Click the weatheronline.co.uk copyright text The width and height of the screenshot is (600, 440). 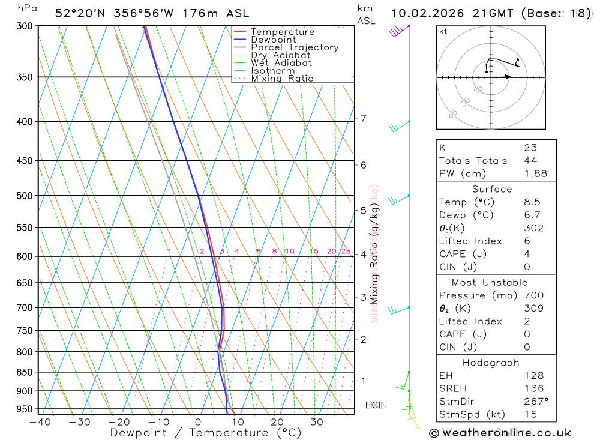(x=500, y=433)
